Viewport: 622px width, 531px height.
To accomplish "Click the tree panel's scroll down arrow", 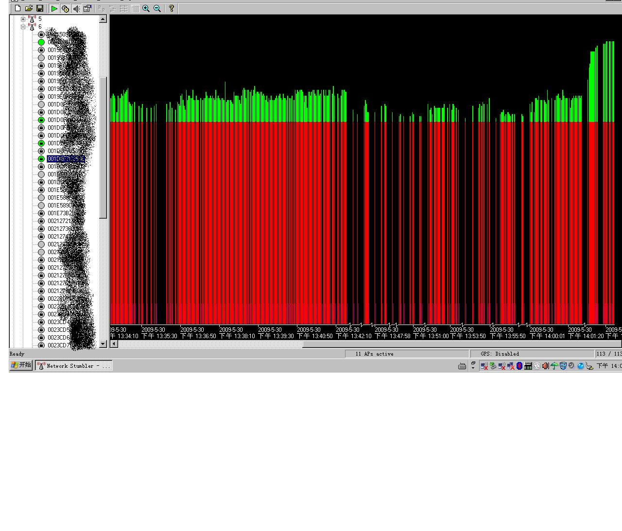I will tap(103, 344).
